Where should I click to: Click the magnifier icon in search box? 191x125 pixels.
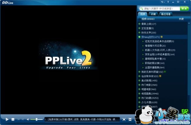tap(141, 9)
